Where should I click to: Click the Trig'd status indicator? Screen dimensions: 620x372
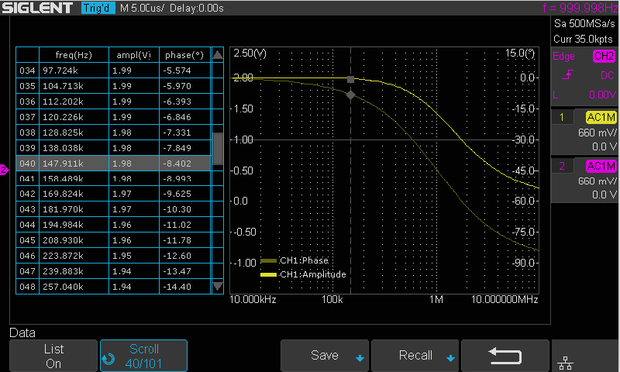[x=98, y=8]
